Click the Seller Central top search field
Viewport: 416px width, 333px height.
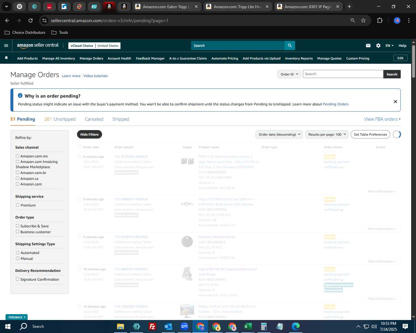click(x=238, y=46)
